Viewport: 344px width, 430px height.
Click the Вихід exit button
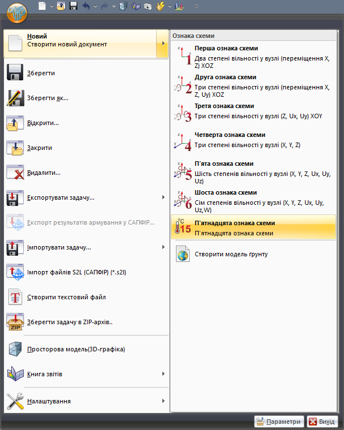(x=321, y=422)
